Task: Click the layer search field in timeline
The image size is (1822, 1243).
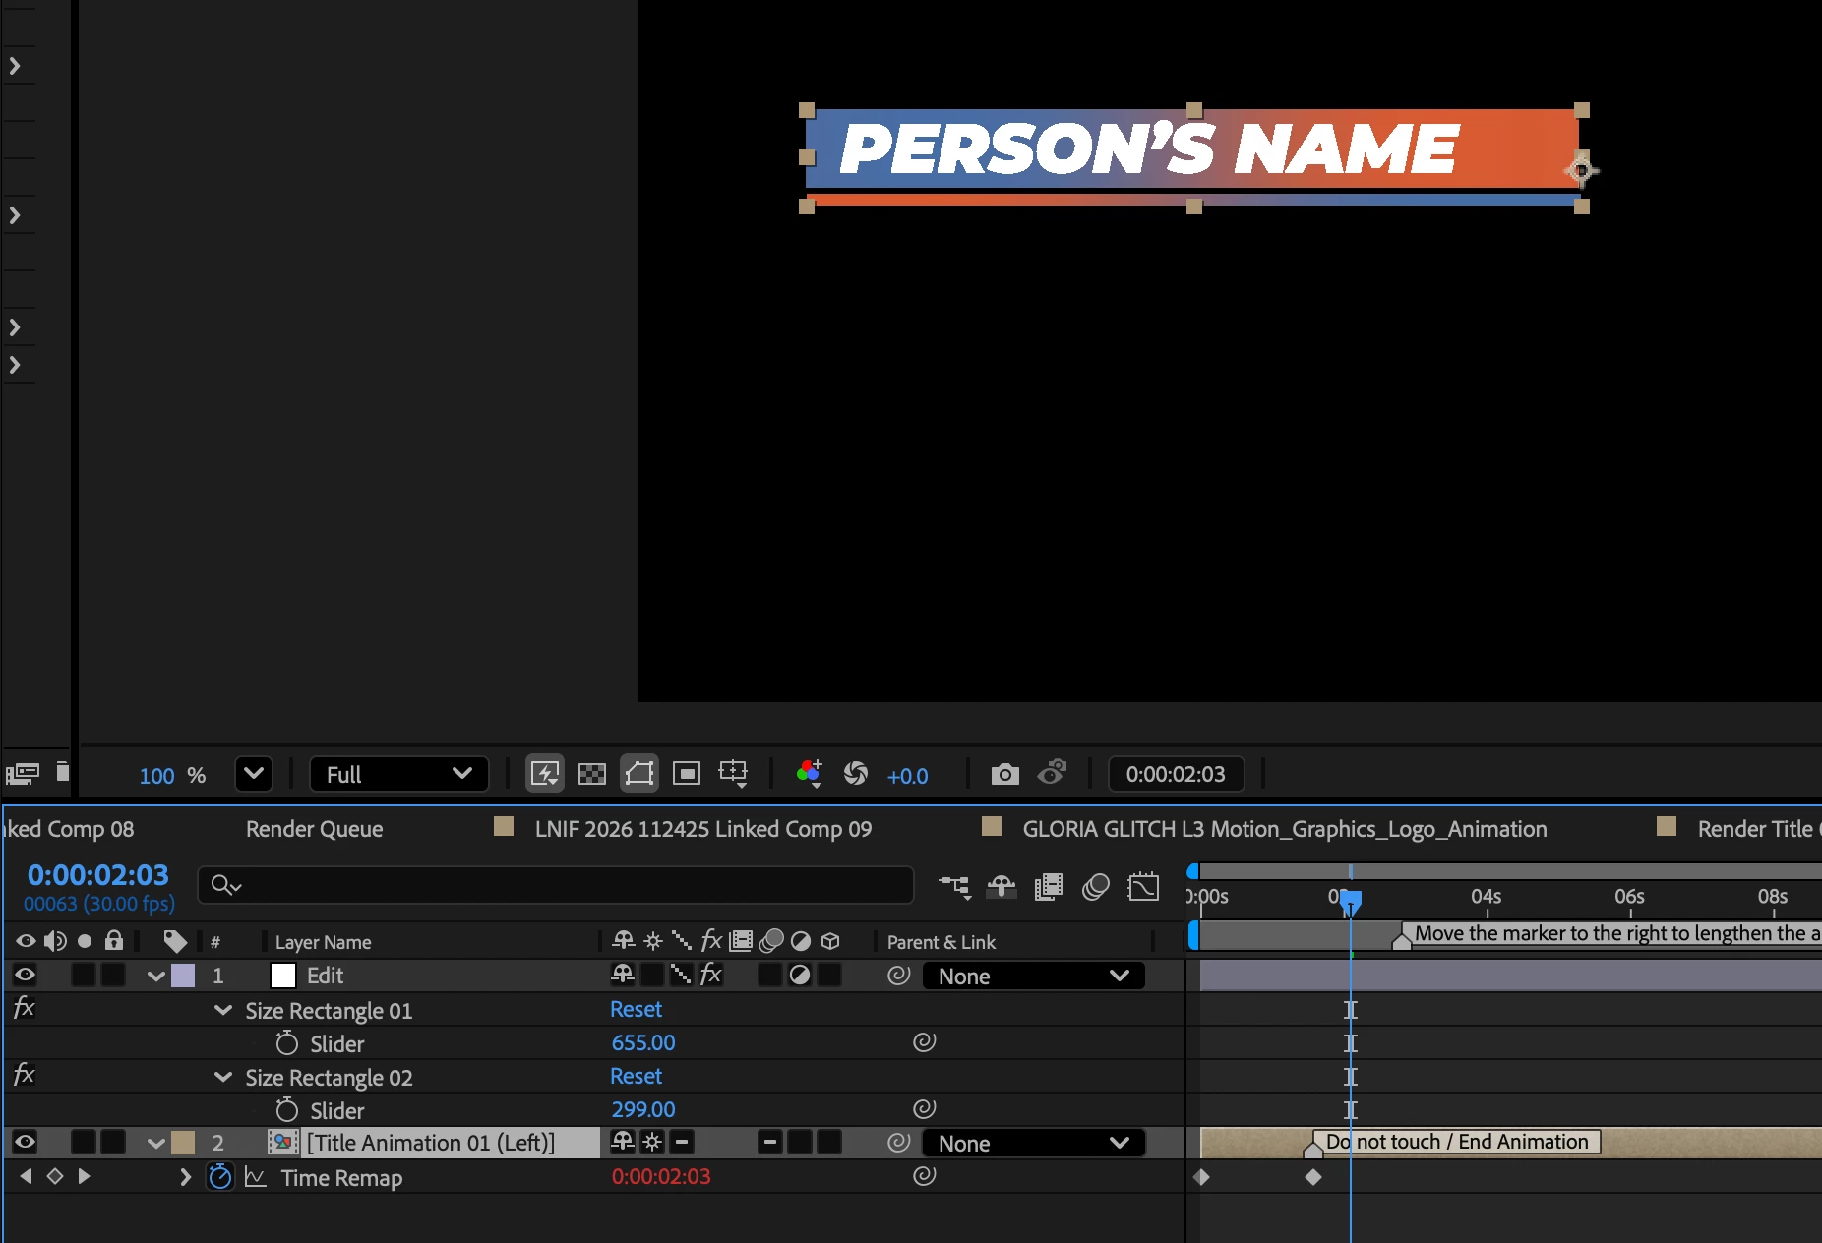Action: click(556, 885)
